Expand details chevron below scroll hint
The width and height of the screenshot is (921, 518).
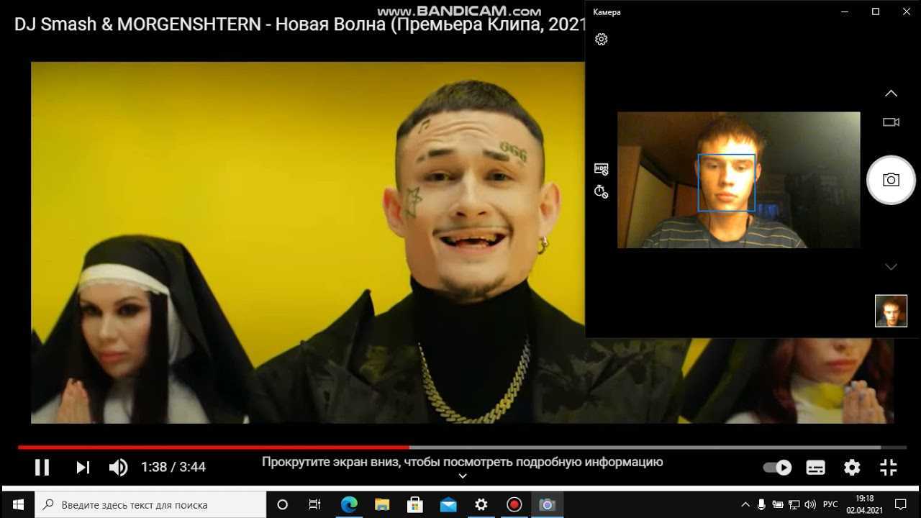tap(463, 476)
